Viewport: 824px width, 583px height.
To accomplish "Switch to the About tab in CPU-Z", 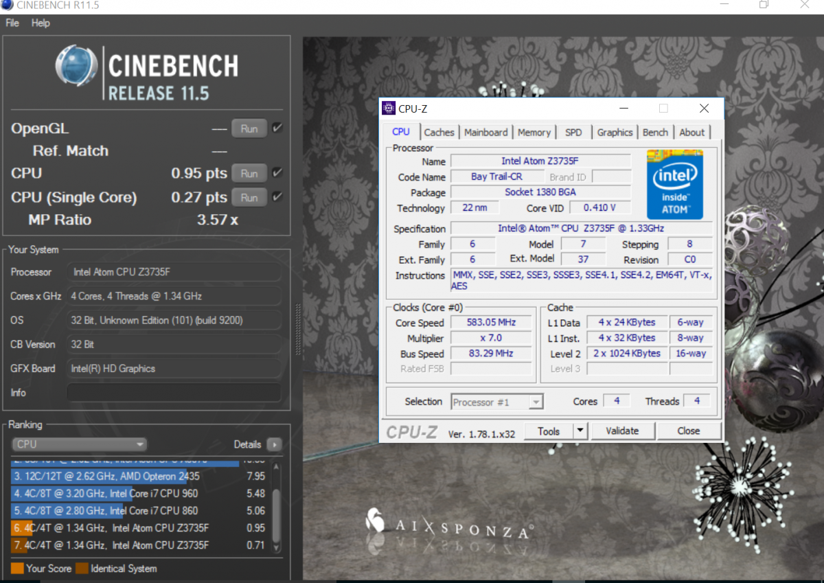I will click(x=691, y=133).
